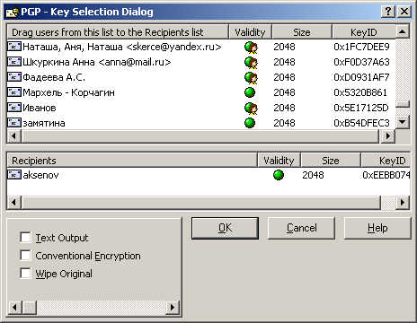Click validity icon for Фадеева А.С. key
Viewport: 417px width, 323px height.
point(251,78)
